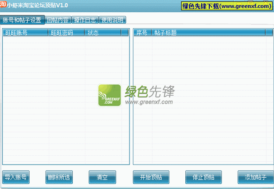Click the 序号 column header
The height and width of the screenshot is (189, 274).
143,33
